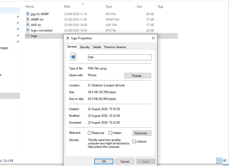The image size is (229, 166).
Task: Click the AVIF File type cell
Action: (111, 25)
